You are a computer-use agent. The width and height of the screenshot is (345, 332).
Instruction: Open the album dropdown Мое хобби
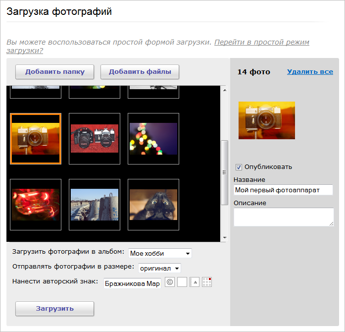coord(160,253)
